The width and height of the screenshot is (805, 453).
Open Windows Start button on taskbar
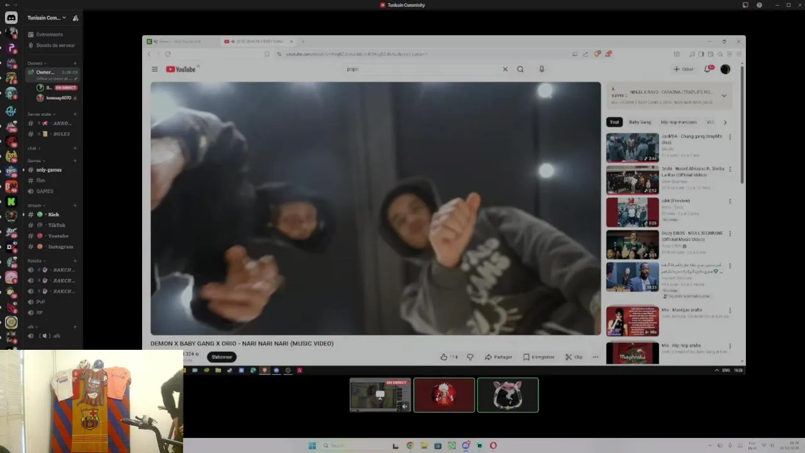click(312, 445)
